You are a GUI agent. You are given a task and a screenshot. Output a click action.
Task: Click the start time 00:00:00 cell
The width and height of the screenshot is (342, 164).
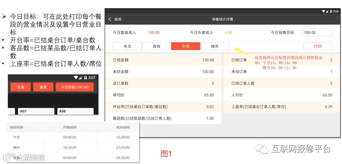click(70, 158)
